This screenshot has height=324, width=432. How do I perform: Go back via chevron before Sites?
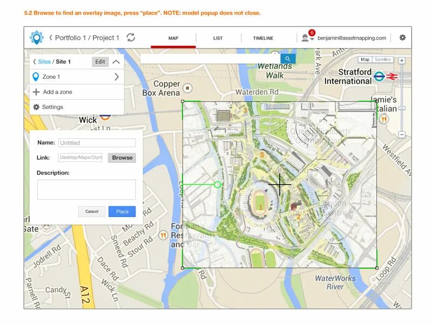pos(35,62)
